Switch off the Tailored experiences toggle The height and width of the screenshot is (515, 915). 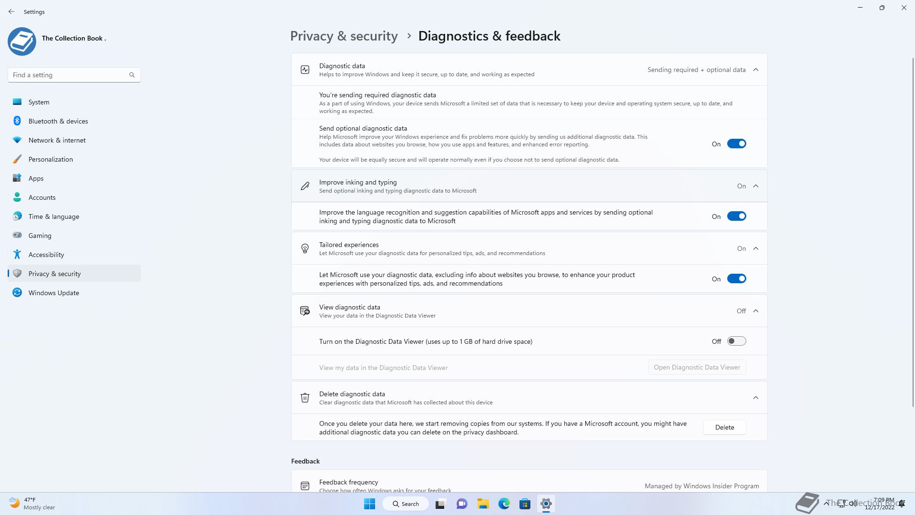click(736, 278)
